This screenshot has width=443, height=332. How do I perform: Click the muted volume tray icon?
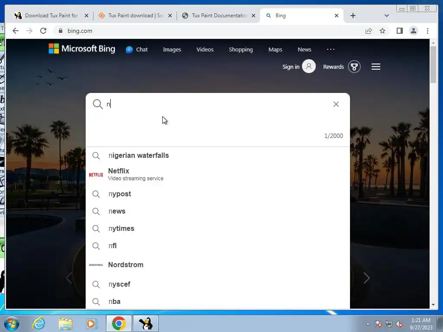pyautogui.click(x=399, y=324)
